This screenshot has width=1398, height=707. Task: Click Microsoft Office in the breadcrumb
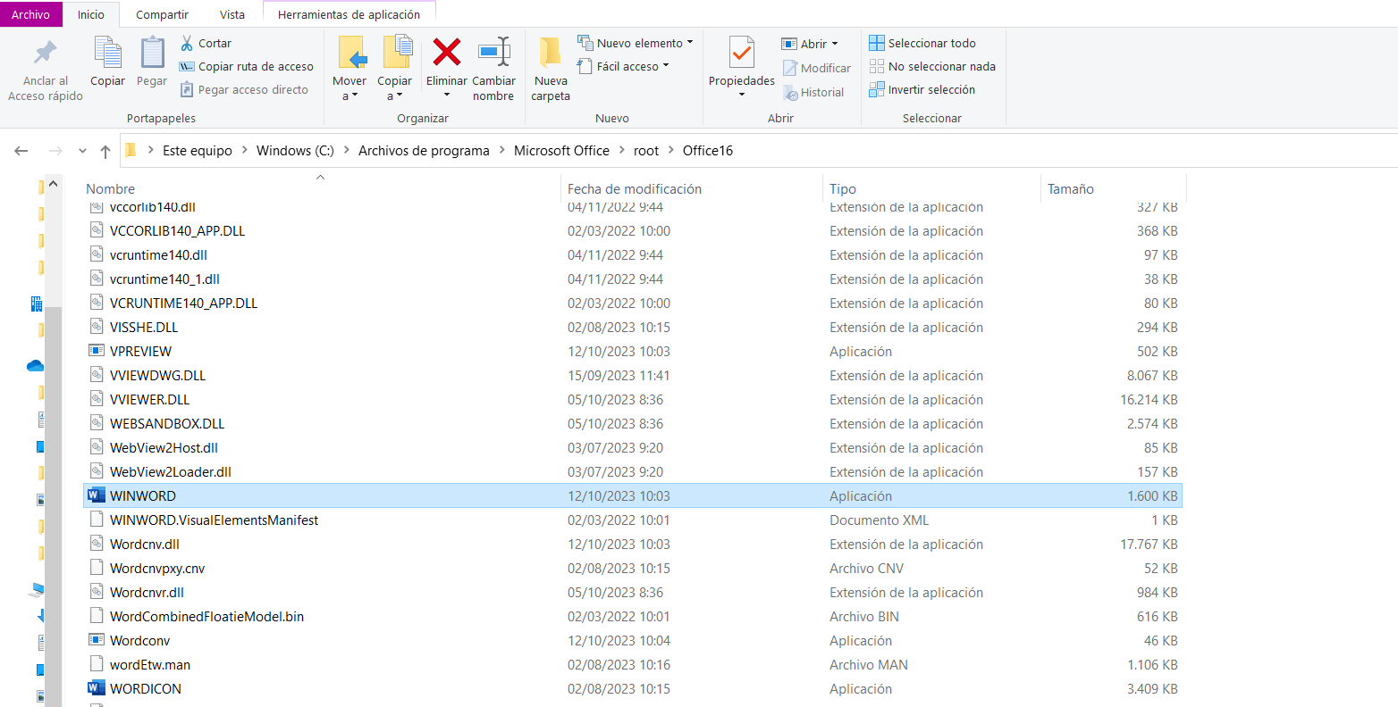coord(561,150)
